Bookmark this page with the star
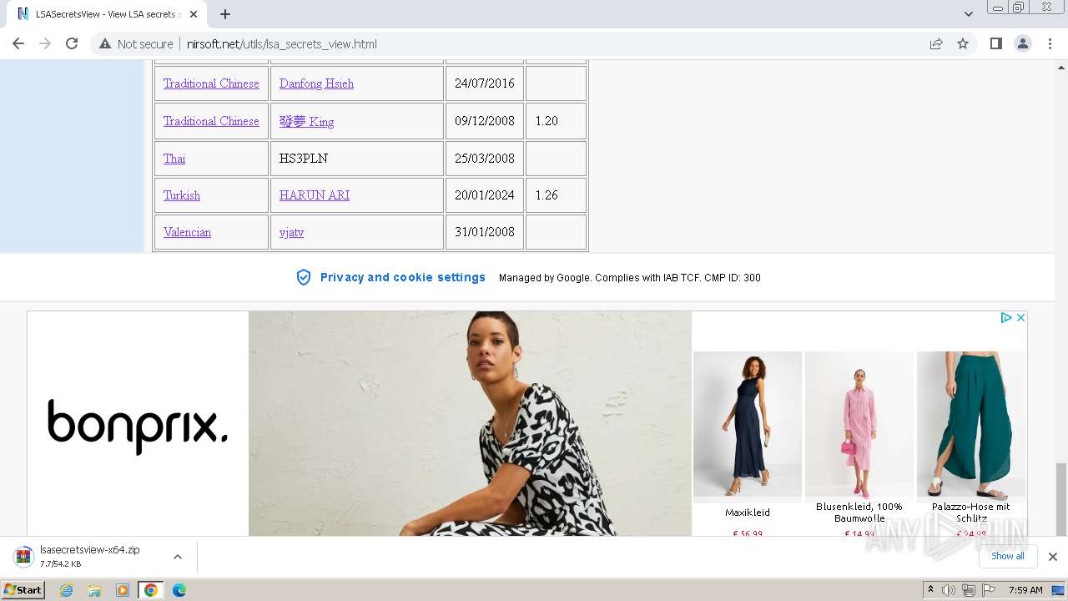This screenshot has height=601, width=1068. [963, 43]
